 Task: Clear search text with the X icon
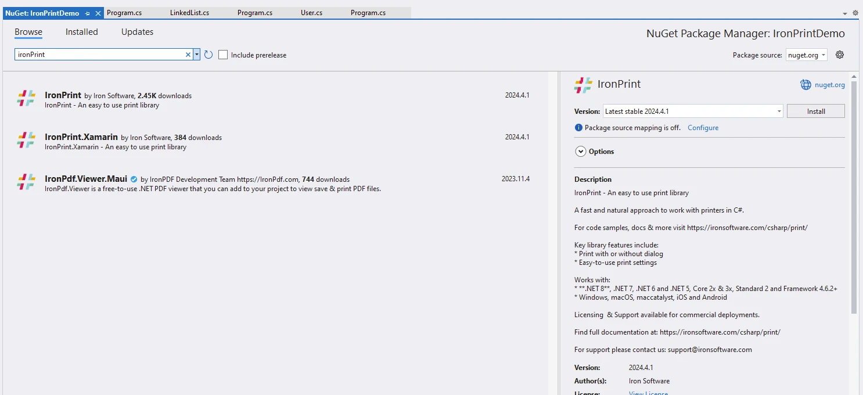(x=188, y=55)
